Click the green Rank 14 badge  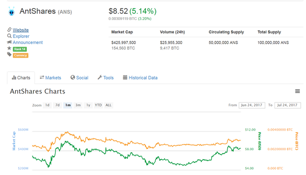coord(20,49)
